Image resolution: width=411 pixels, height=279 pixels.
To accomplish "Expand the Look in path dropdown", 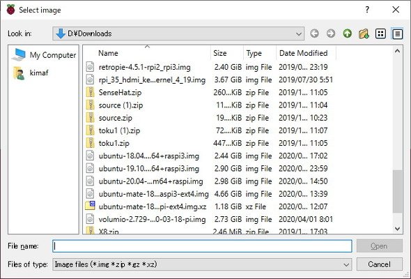I will 298,34.
